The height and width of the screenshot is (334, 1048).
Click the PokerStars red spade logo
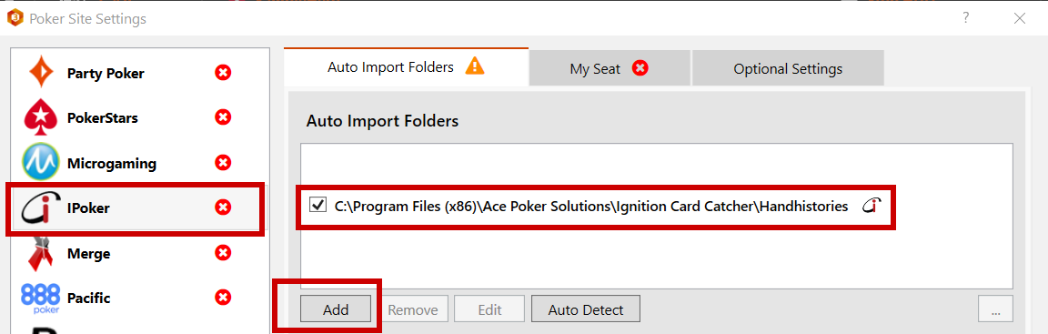(x=41, y=118)
